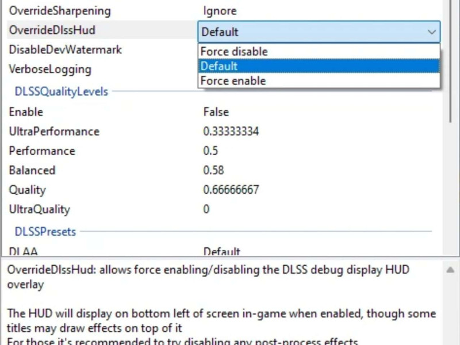Image resolution: width=460 pixels, height=345 pixels.
Task: Collapse the DLSSPresets section header
Action: (45, 232)
